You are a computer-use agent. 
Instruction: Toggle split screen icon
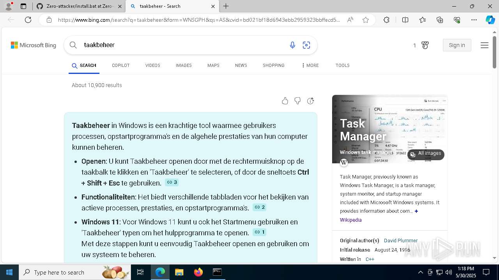pos(405,20)
